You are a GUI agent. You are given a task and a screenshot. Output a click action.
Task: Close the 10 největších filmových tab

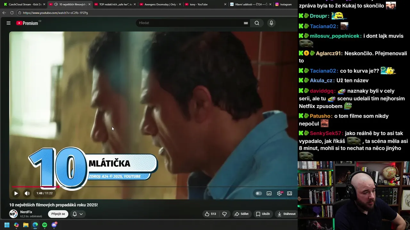point(89,4)
